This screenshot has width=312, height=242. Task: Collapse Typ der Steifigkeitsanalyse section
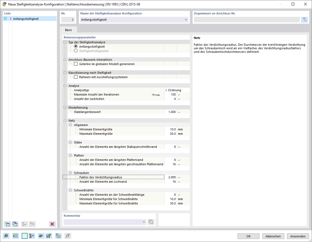65,42
